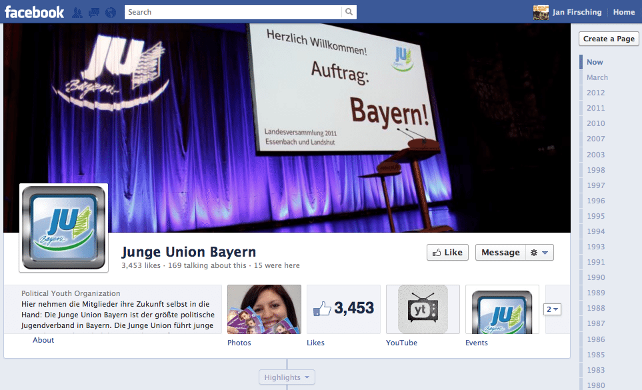Open the messages icon in top bar
This screenshot has width=642, height=390.
(94, 13)
